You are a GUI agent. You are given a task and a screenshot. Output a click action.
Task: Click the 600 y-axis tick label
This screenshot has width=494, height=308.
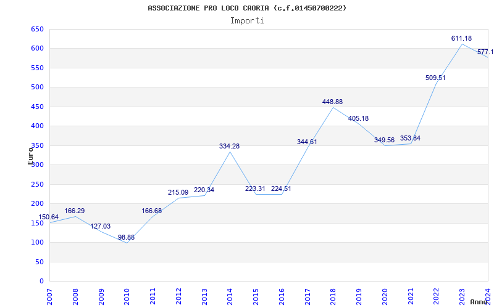37,49
